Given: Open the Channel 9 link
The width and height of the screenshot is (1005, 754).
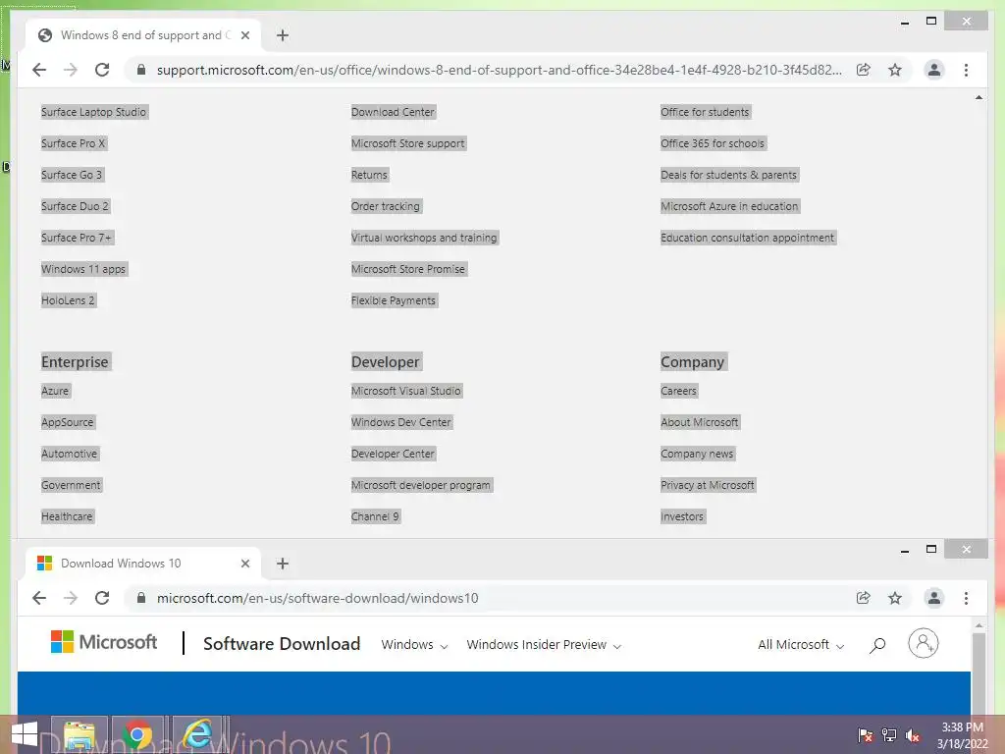Looking at the screenshot, I should tap(375, 516).
